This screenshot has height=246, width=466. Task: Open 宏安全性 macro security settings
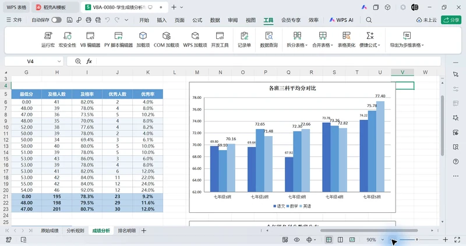(68, 40)
